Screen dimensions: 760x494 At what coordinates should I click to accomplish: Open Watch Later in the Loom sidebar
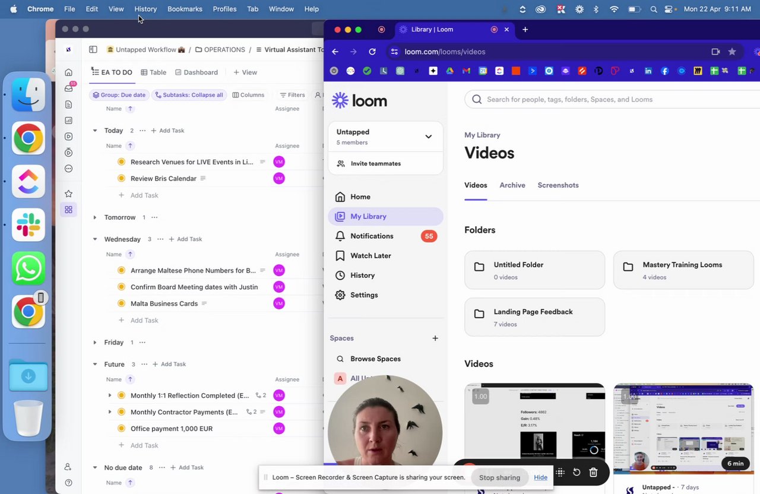click(385, 255)
